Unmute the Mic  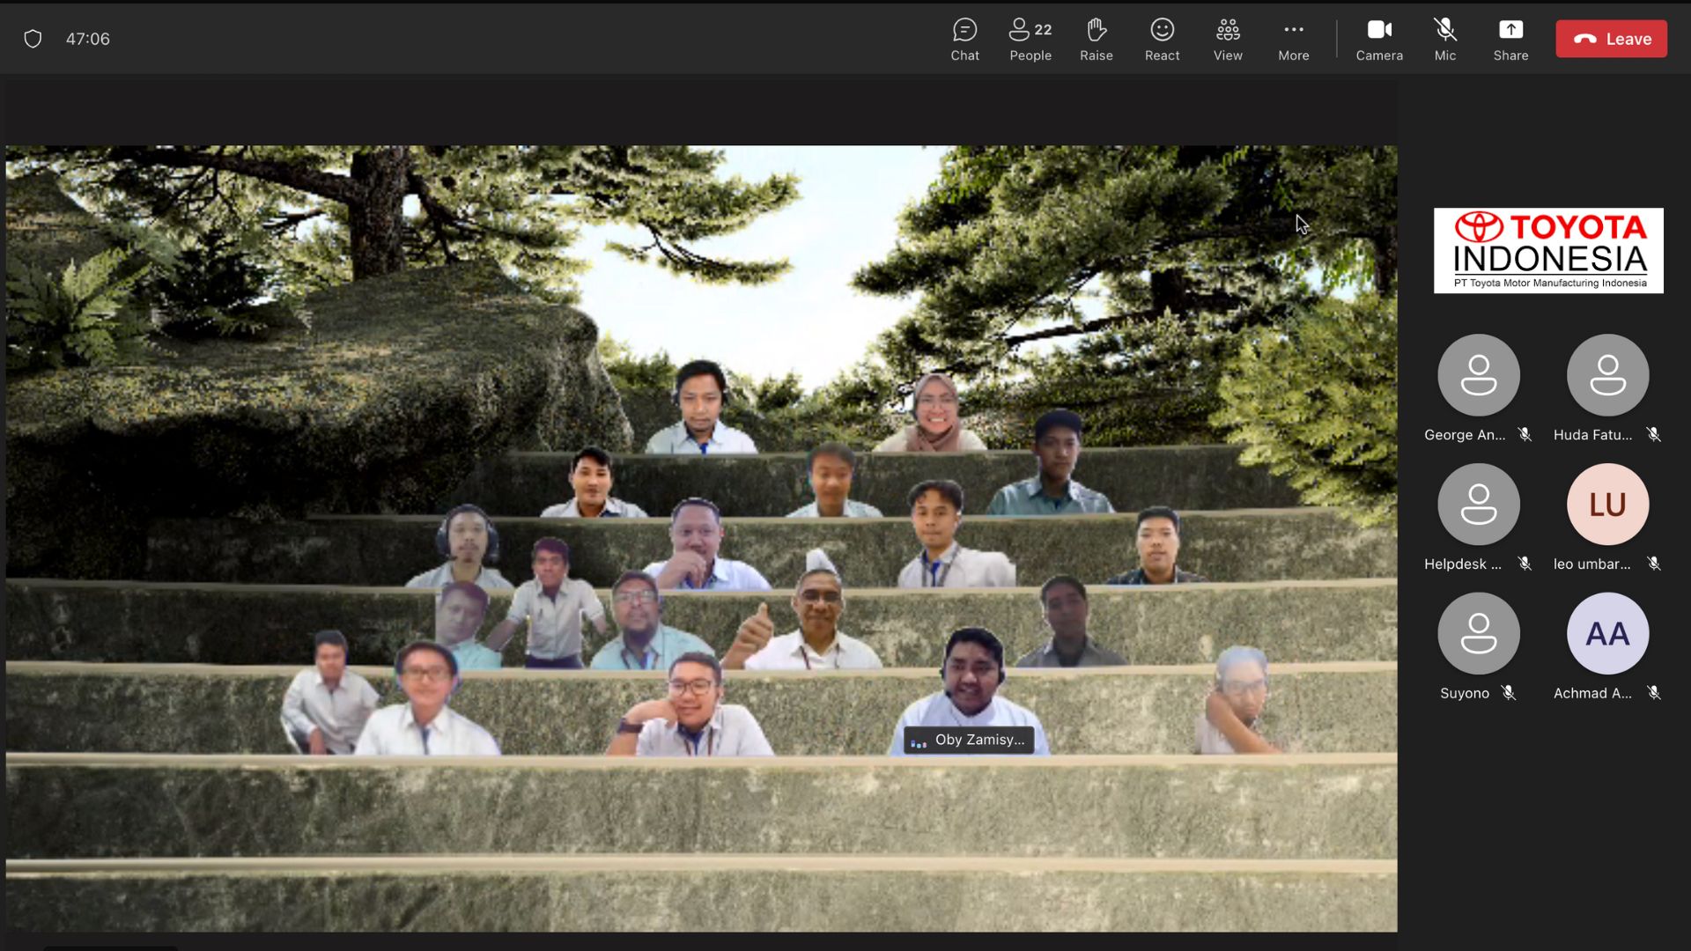[1445, 40]
